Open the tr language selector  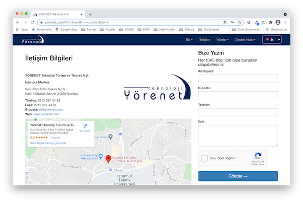pos(272,40)
